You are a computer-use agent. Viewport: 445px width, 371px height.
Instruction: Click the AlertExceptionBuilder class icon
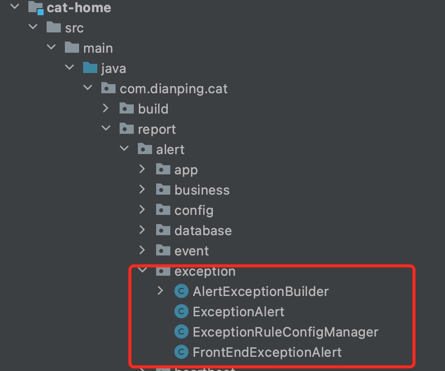[181, 291]
